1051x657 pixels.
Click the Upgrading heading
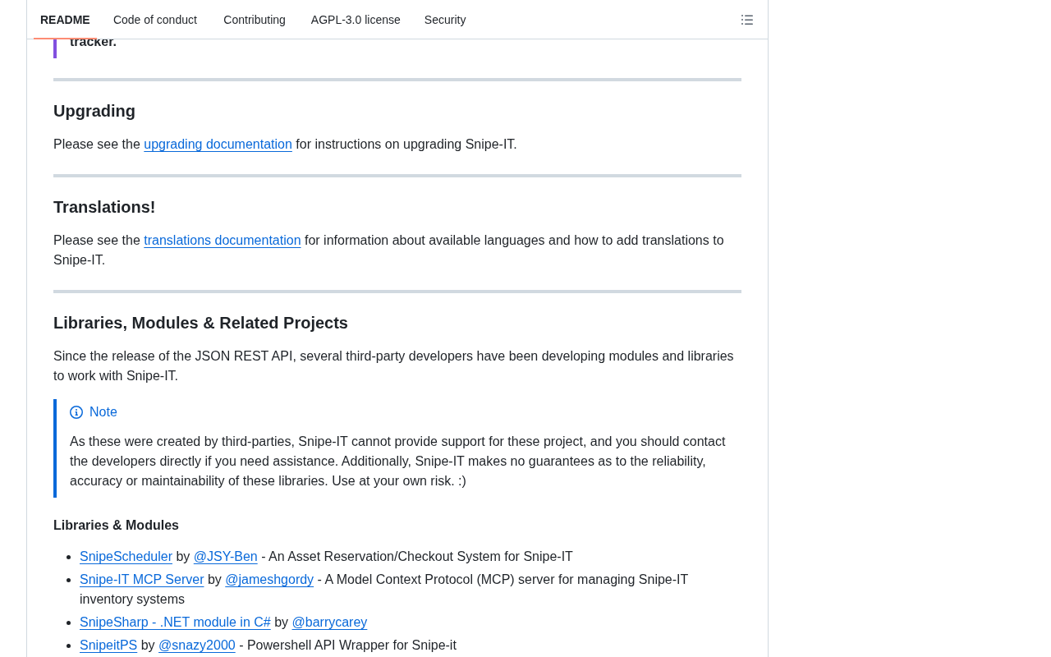coord(94,111)
